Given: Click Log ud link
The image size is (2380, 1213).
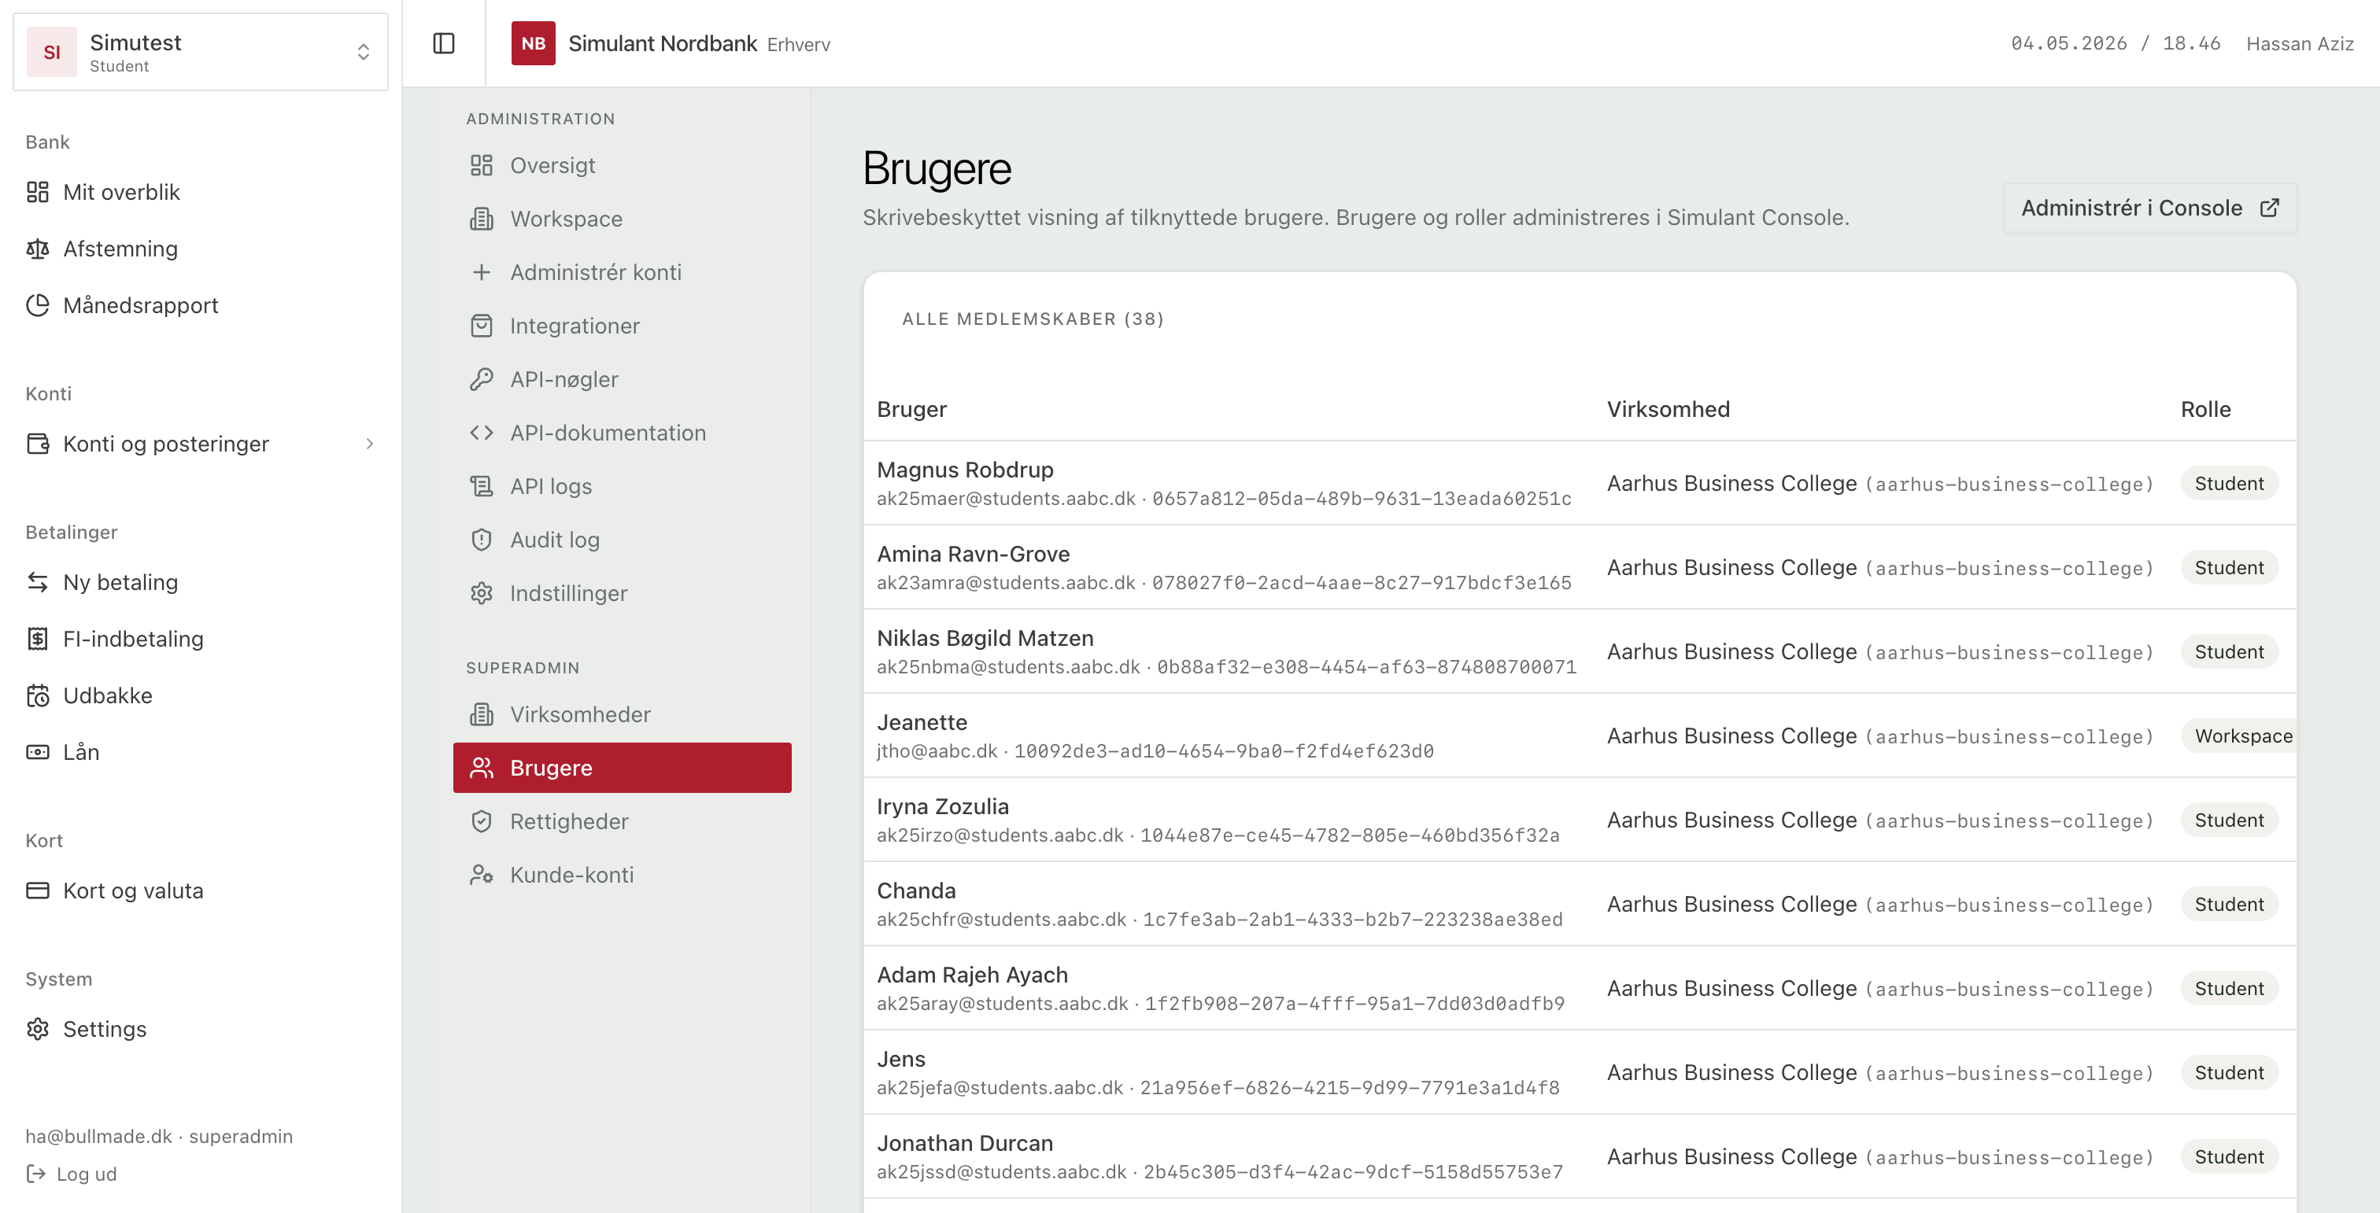Looking at the screenshot, I should click(x=72, y=1174).
